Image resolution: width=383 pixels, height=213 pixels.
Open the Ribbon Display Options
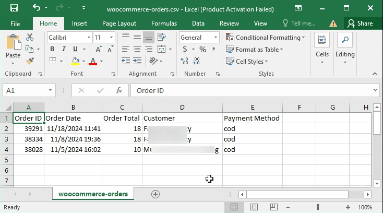[x=298, y=8]
